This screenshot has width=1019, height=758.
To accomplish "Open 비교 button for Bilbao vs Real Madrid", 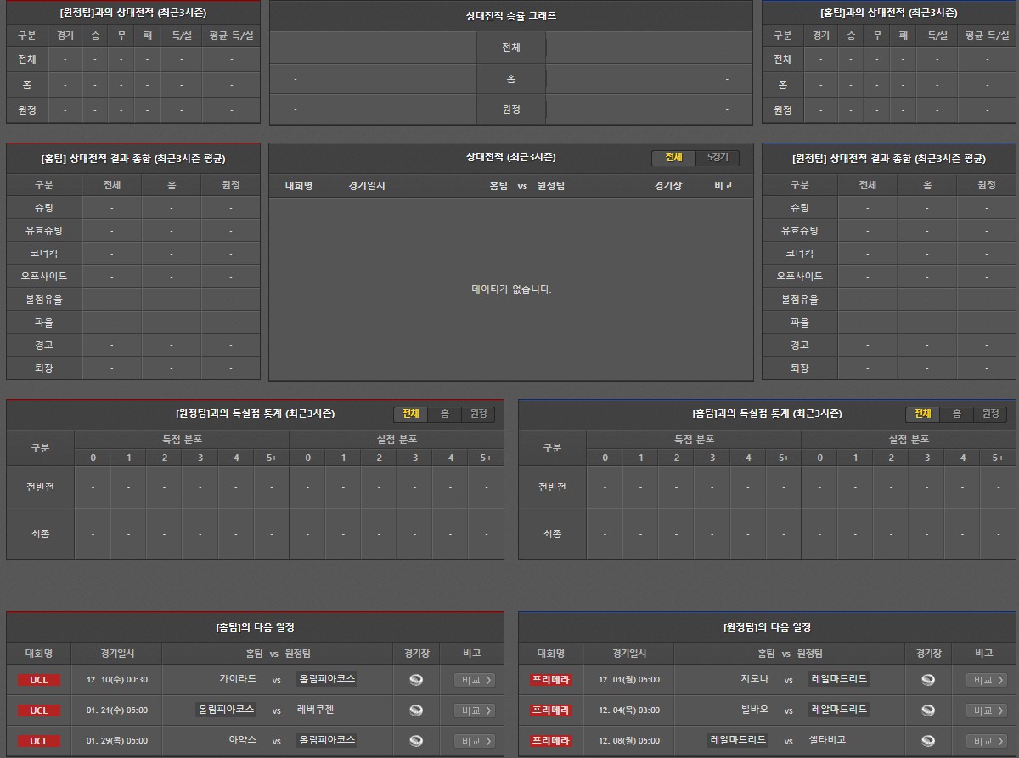I will click(x=986, y=710).
